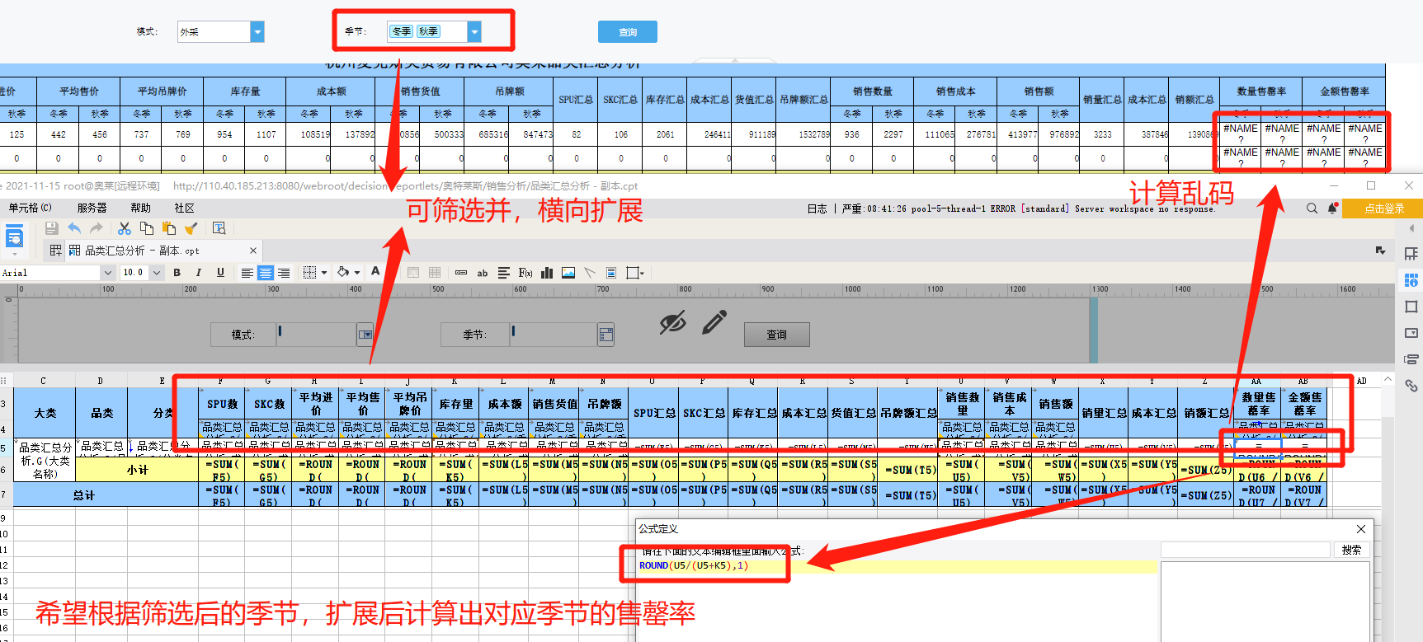Image resolution: width=1423 pixels, height=642 pixels.
Task: Open the font size 10.0 dropdown
Action: [x=157, y=273]
